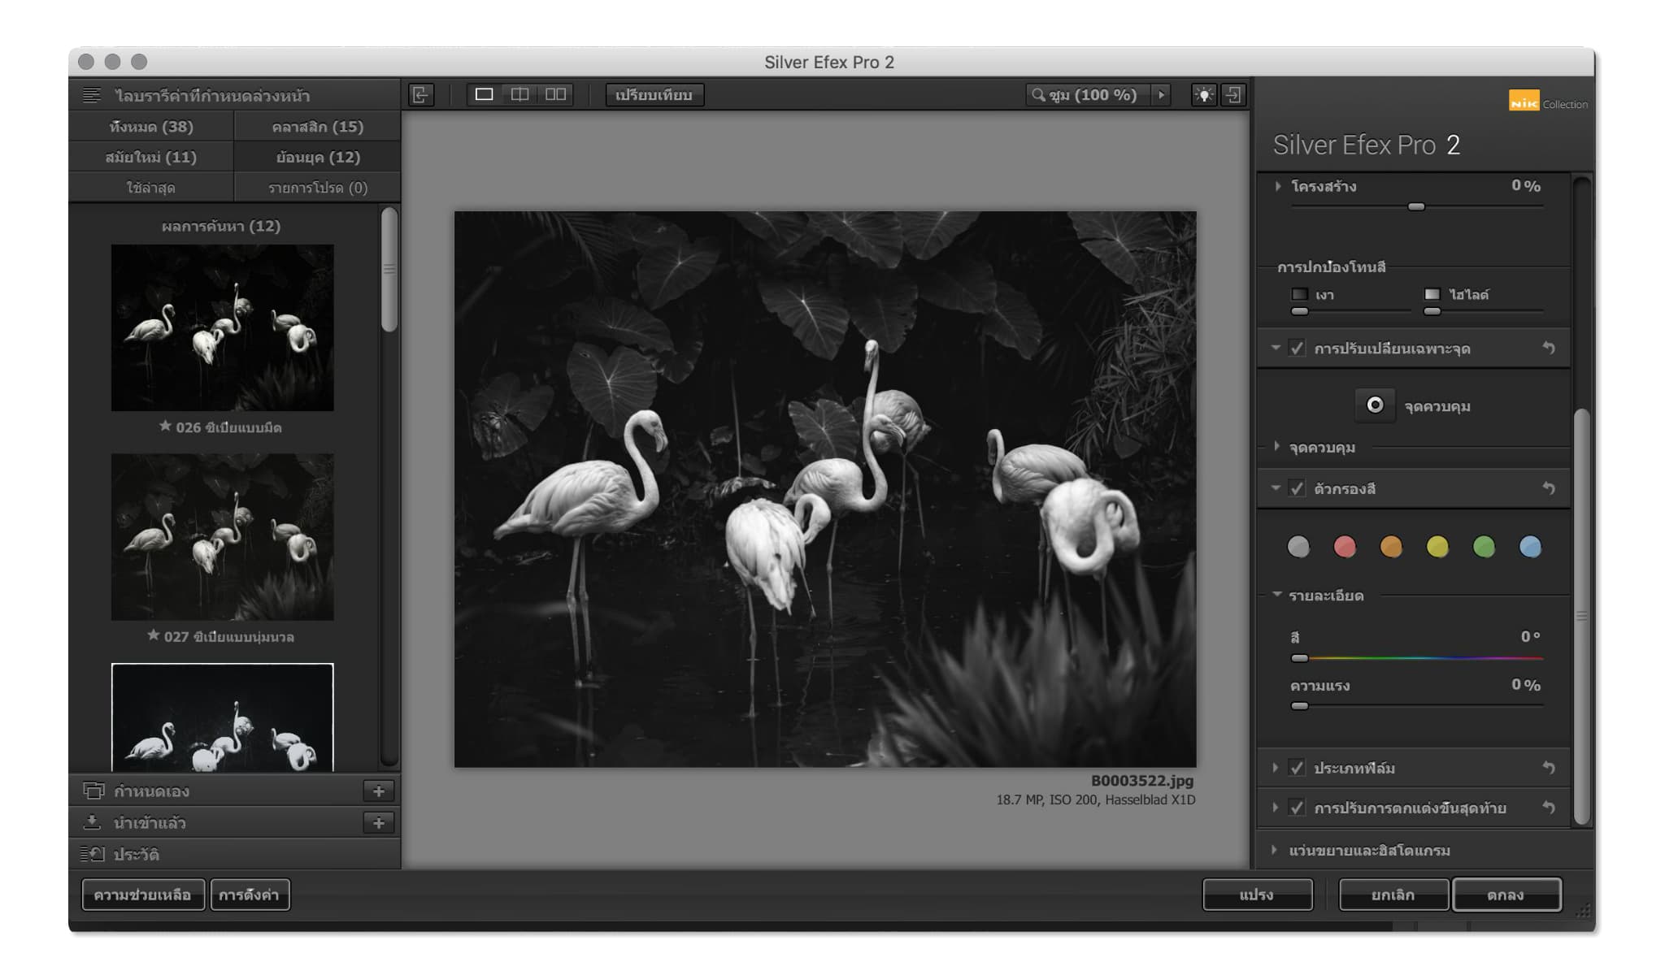Screen dimensions: 1665x975
Task: Expand ประเภทฟิล์ม section triangle
Action: pyautogui.click(x=1275, y=768)
